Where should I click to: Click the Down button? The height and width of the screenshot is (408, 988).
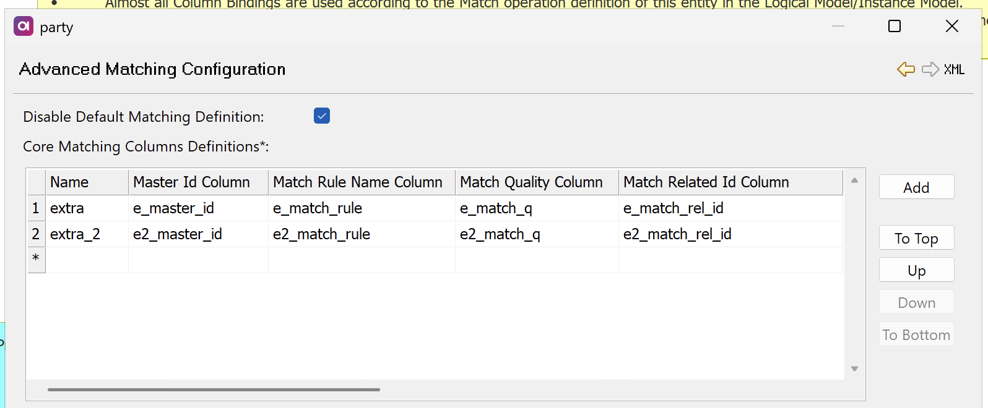916,302
